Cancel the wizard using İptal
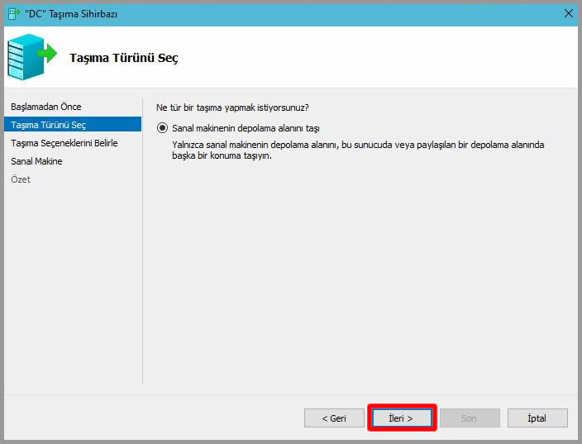 (537, 418)
